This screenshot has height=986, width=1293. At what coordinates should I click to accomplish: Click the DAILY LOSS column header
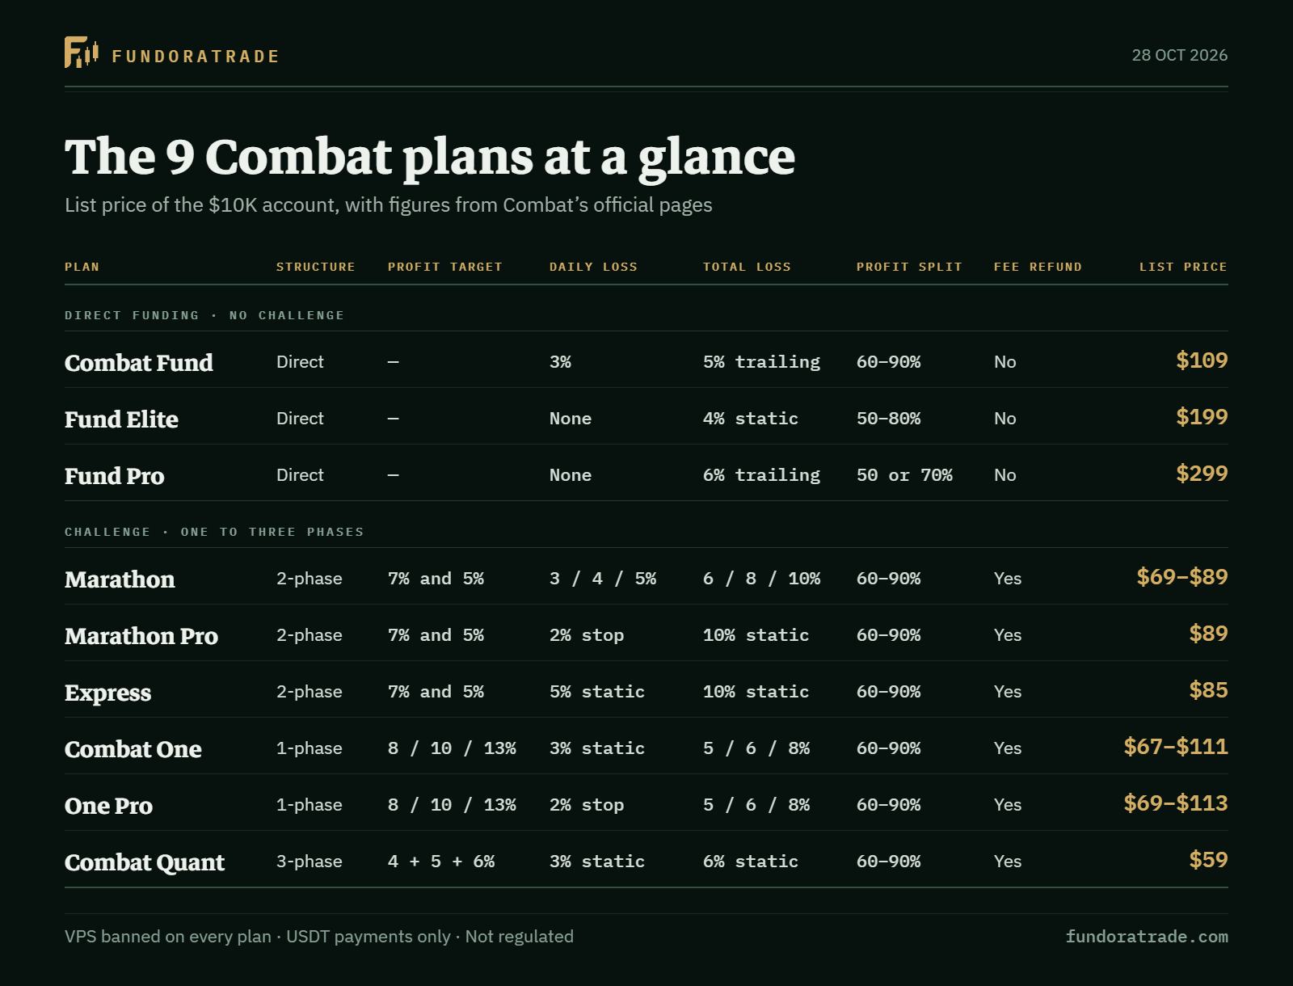pyautogui.click(x=594, y=267)
